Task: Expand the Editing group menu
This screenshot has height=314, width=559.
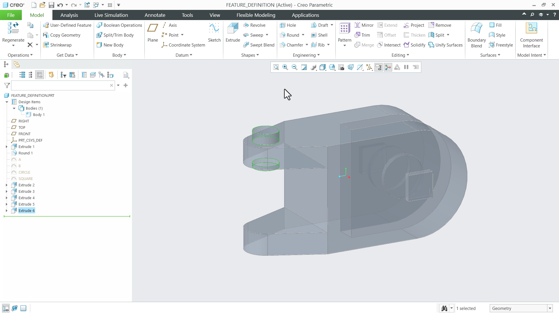Action: 400,55
